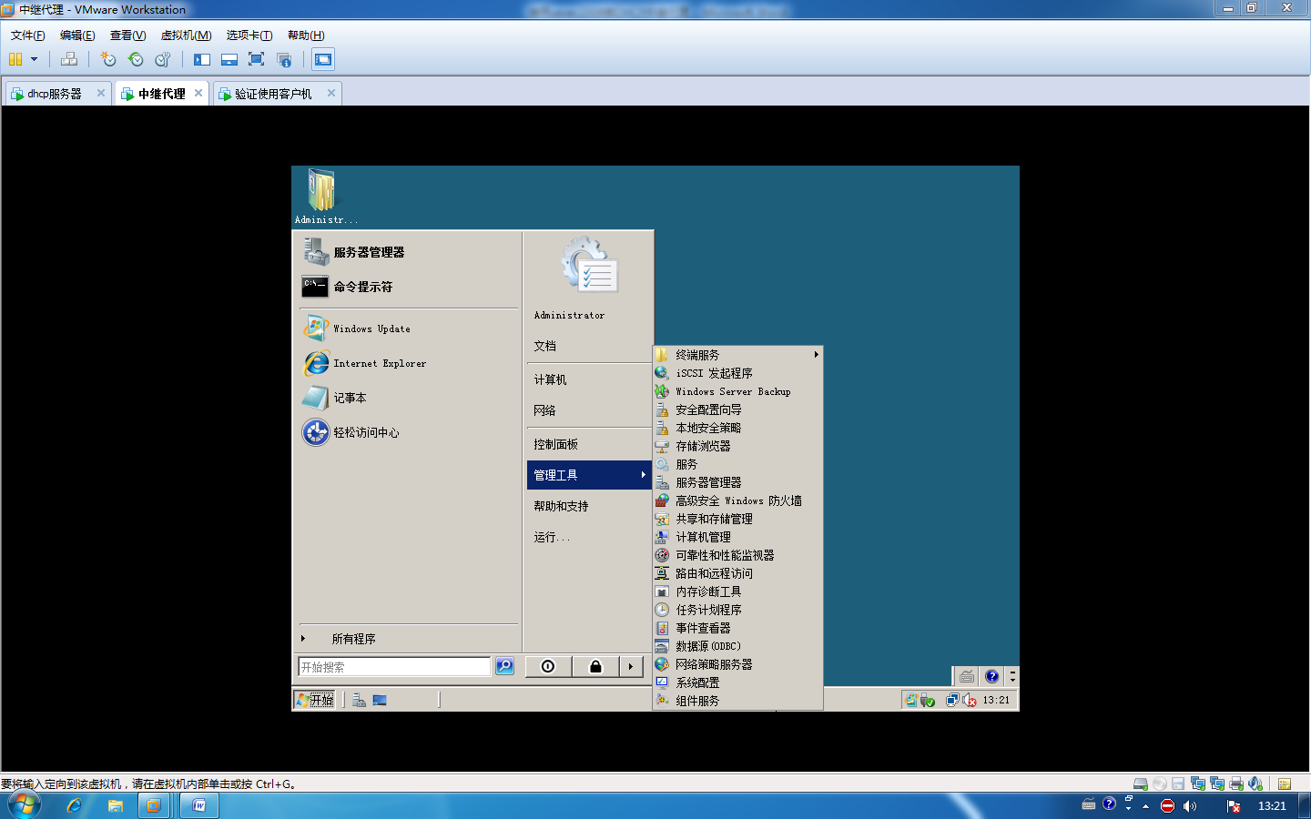This screenshot has height=819, width=1311.
Task: Open the 帮助(H) menu
Action: point(306,35)
